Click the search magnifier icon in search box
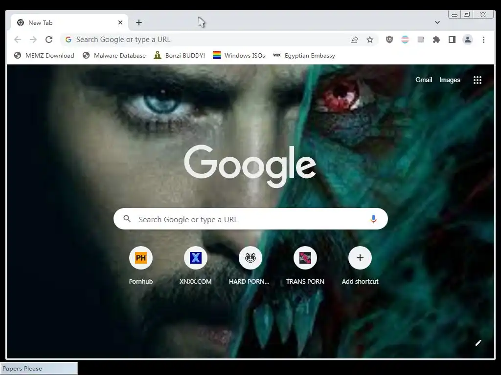Image resolution: width=501 pixels, height=375 pixels. [x=127, y=219]
